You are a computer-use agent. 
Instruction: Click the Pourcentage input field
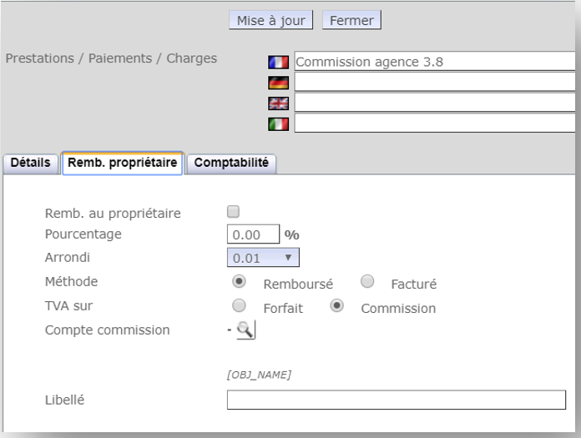coord(253,235)
